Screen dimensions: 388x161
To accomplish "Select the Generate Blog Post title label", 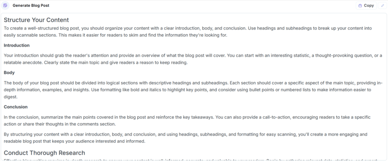I will point(31,5).
